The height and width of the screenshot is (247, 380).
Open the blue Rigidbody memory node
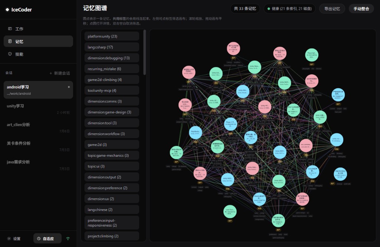point(195,133)
